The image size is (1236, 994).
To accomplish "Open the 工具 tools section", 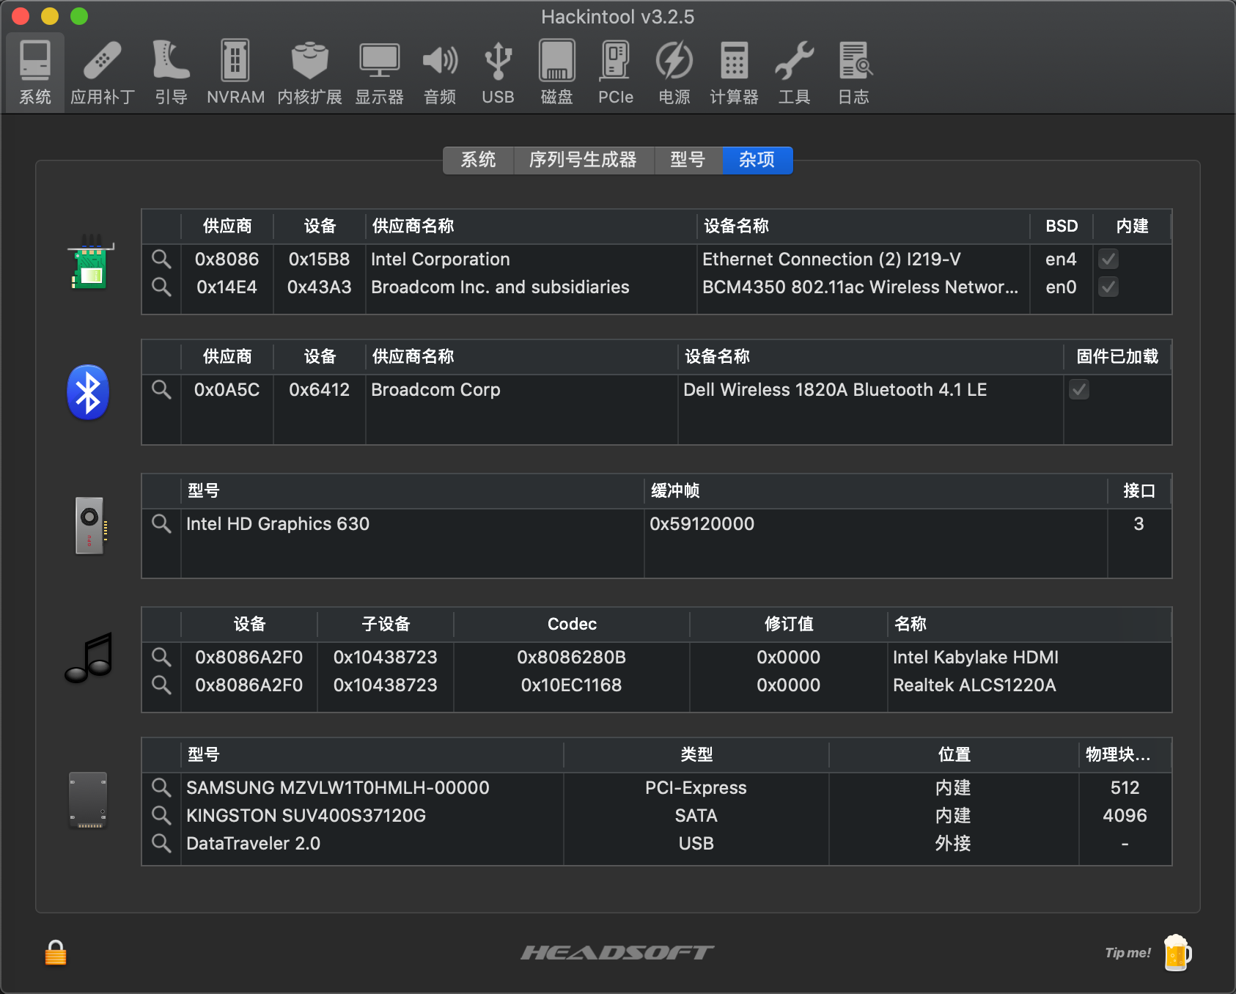I will point(794,73).
